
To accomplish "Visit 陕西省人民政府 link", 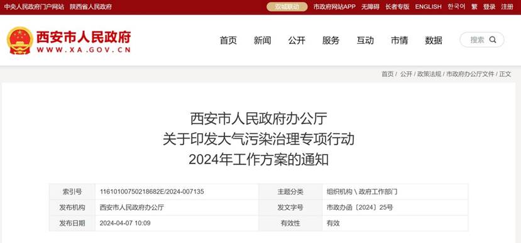I will point(90,7).
